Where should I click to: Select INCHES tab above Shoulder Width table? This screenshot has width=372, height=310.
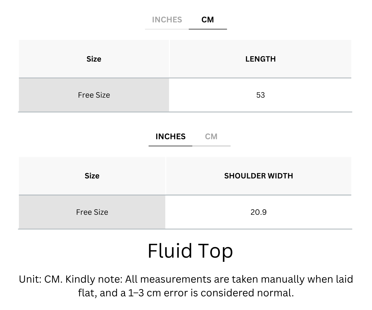[170, 137]
